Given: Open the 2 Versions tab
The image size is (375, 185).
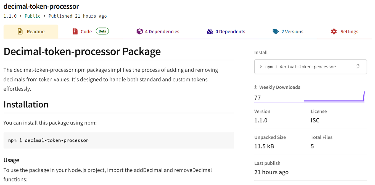Looking at the screenshot, I should click(x=292, y=31).
